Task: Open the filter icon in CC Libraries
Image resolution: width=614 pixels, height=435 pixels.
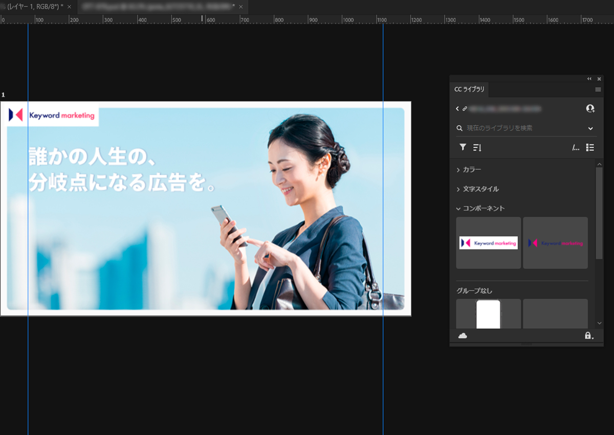Action: (463, 147)
